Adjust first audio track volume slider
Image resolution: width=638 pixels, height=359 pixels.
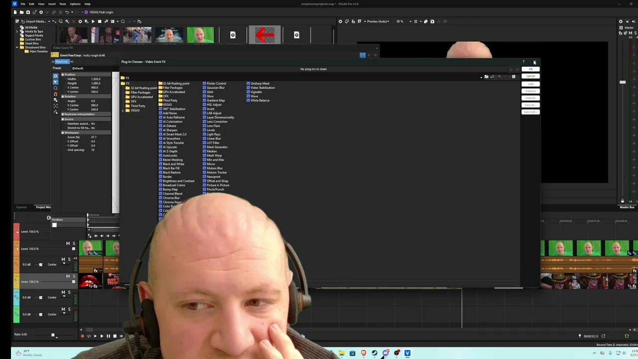coord(40,264)
